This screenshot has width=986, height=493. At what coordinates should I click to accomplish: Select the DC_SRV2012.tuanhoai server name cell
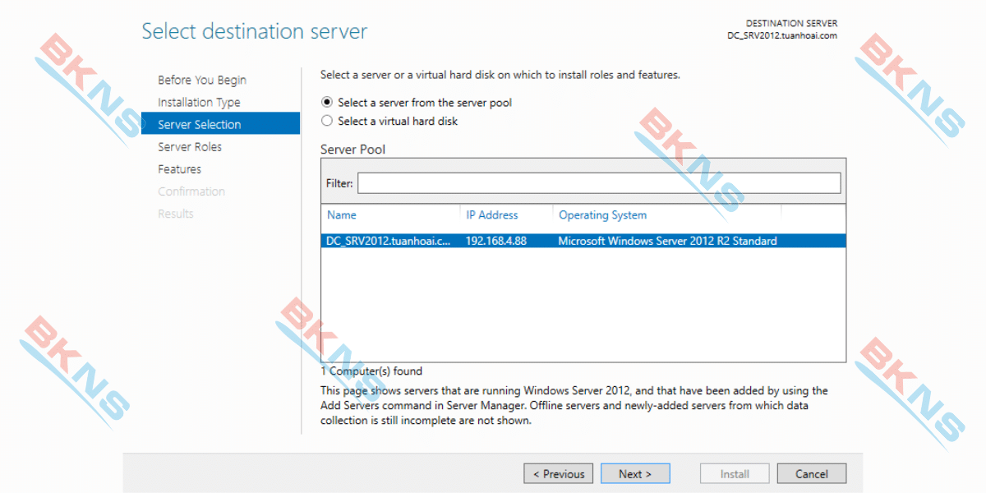pos(388,242)
